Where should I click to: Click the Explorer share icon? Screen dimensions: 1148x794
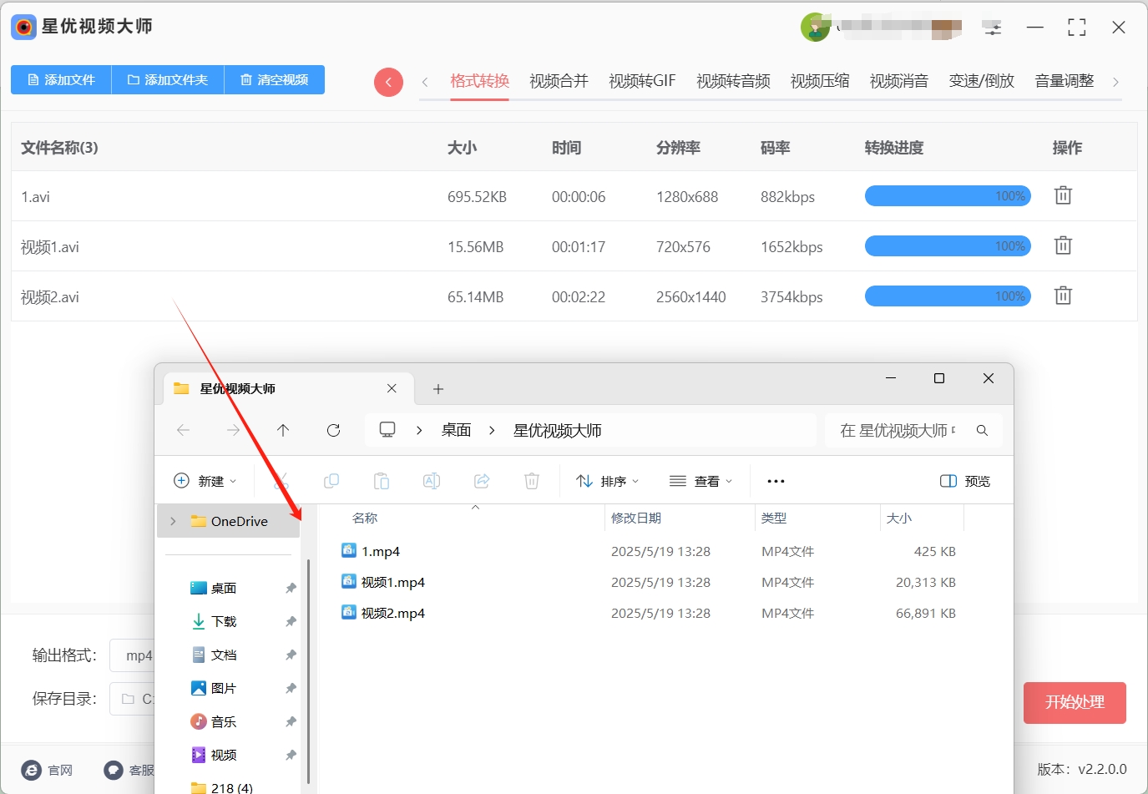482,481
